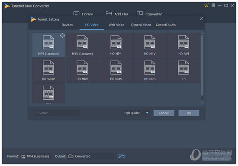Open the Converted list in main toolbar

(150, 14)
